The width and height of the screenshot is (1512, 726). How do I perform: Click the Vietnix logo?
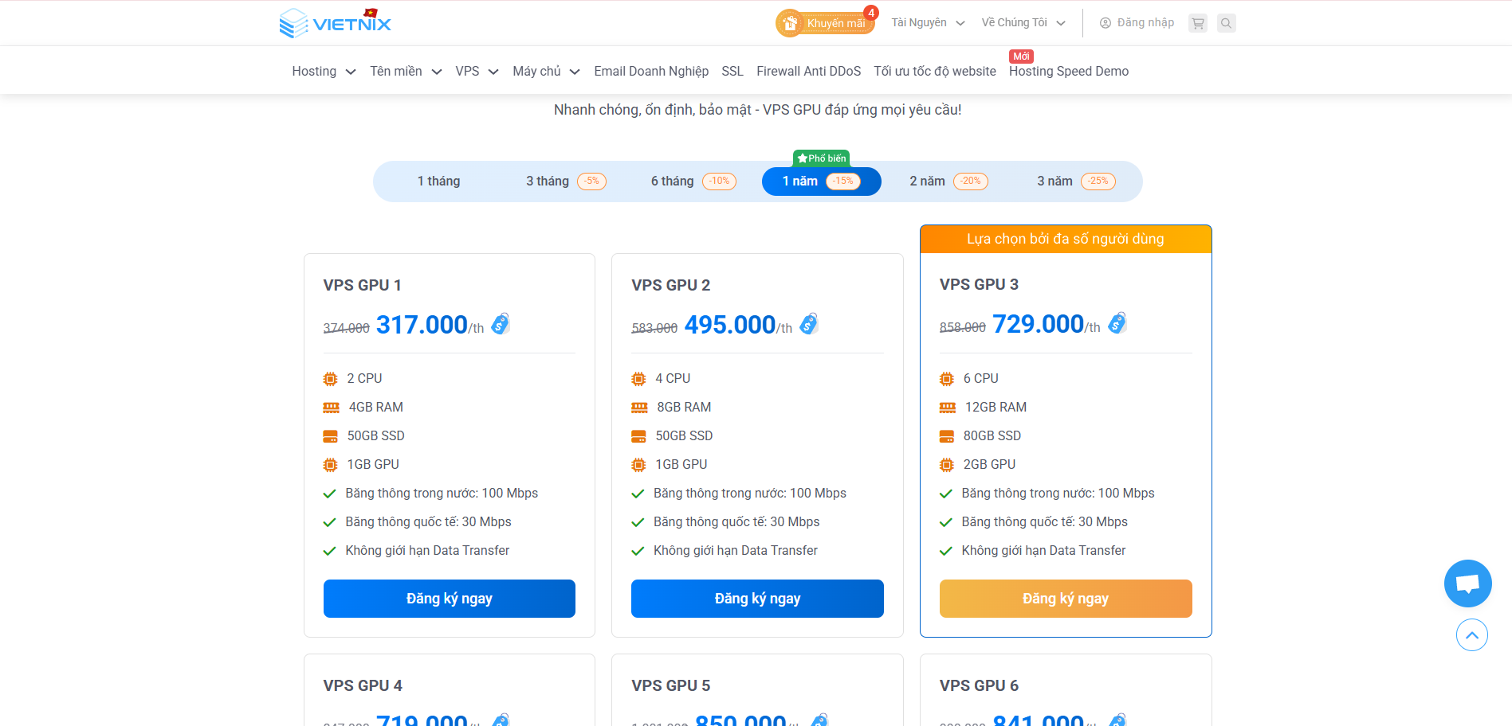(x=336, y=23)
